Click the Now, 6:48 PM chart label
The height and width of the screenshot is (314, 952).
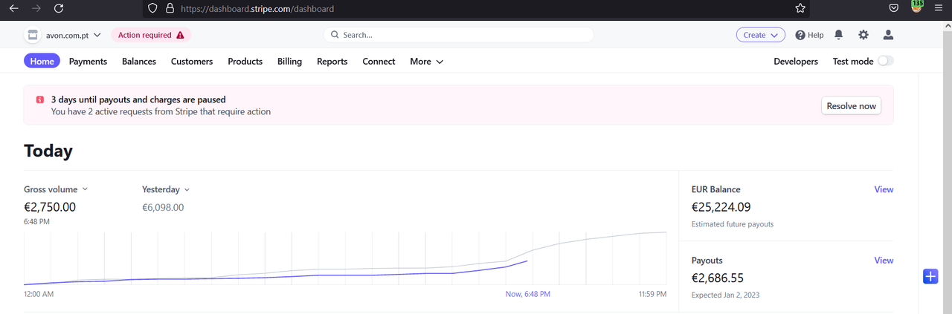(528, 295)
